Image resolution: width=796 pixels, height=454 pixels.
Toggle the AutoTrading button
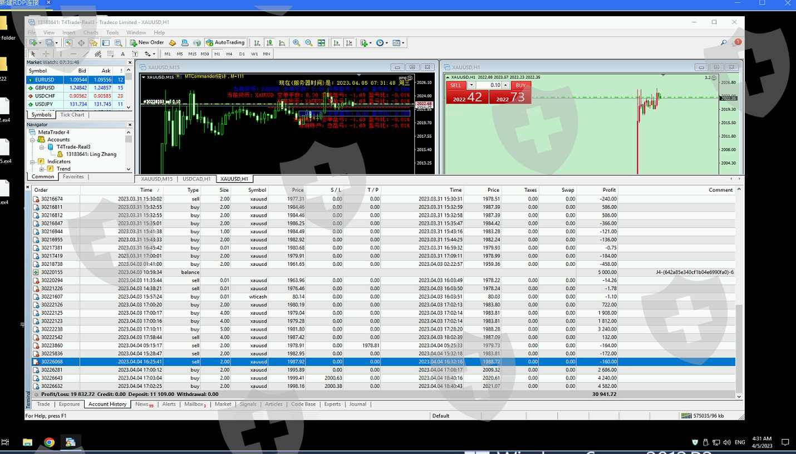click(x=225, y=42)
